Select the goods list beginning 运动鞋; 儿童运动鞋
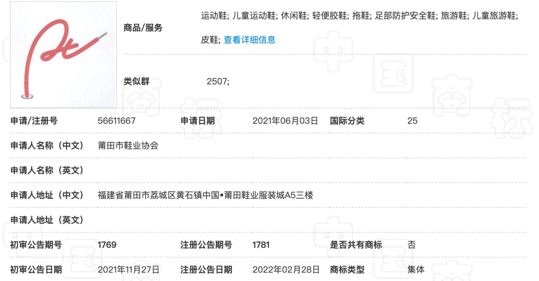This screenshot has height=281, width=539. coord(359,16)
